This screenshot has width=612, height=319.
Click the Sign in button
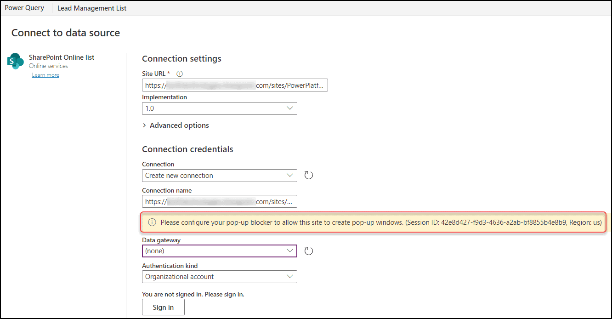(163, 308)
